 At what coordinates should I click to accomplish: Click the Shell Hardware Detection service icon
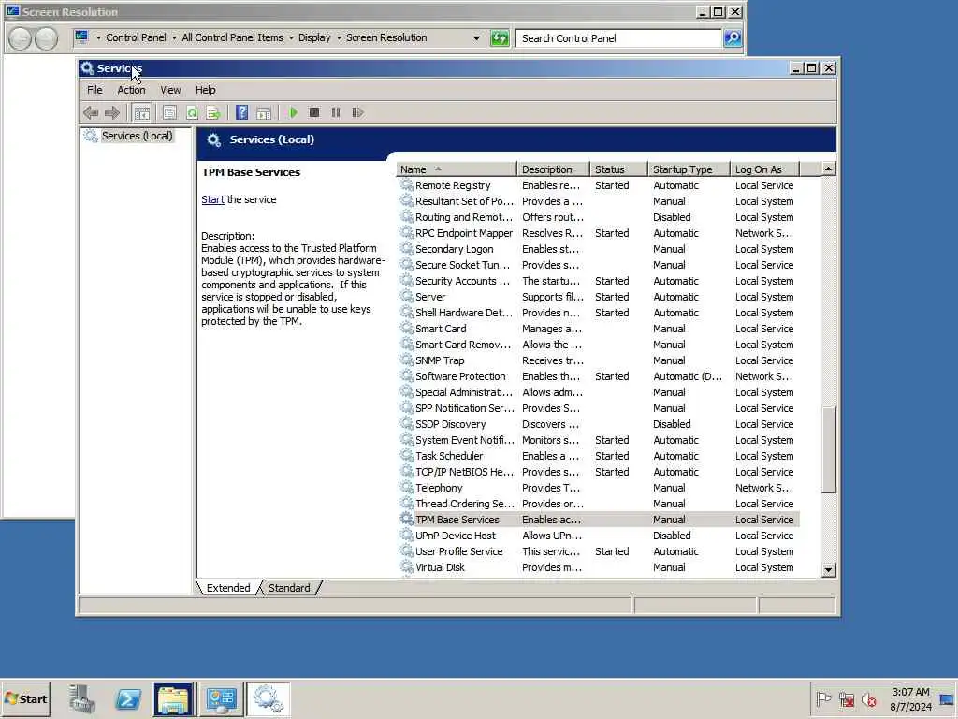(x=406, y=312)
